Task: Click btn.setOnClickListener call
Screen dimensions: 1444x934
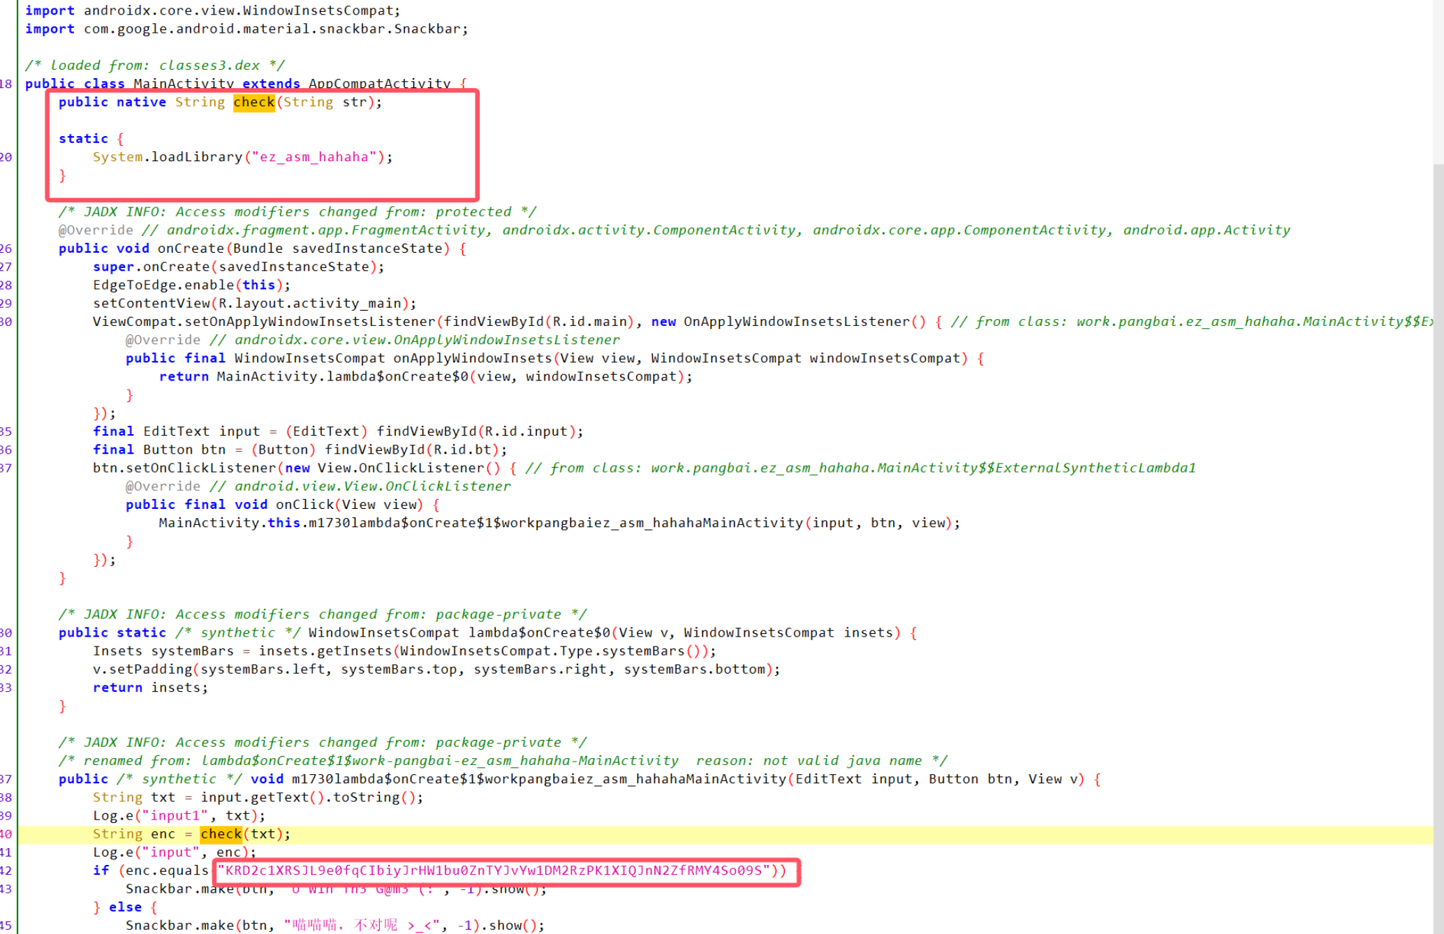Action: (x=184, y=468)
